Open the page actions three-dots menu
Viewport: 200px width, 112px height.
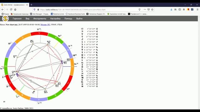(145, 10)
